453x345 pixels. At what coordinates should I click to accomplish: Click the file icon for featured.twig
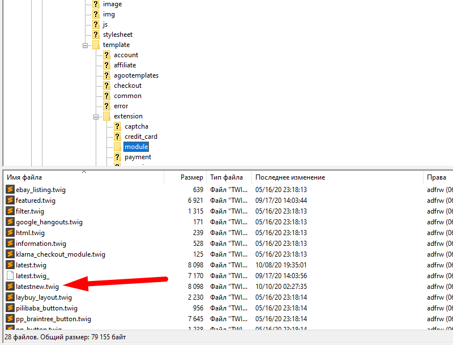click(10, 201)
